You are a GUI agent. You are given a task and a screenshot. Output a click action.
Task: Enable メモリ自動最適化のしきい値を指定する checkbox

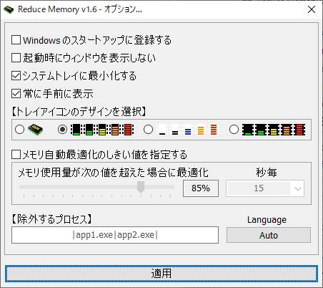point(16,155)
